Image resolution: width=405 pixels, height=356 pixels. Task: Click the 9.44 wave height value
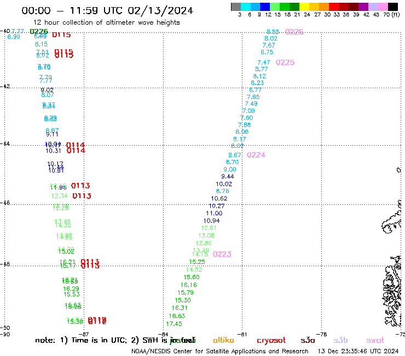click(x=228, y=176)
